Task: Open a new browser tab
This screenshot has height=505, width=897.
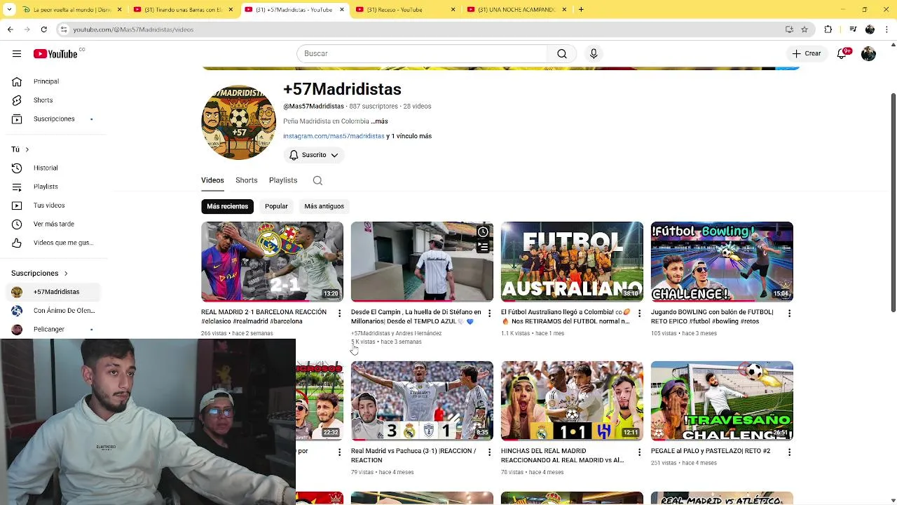Action: click(581, 10)
